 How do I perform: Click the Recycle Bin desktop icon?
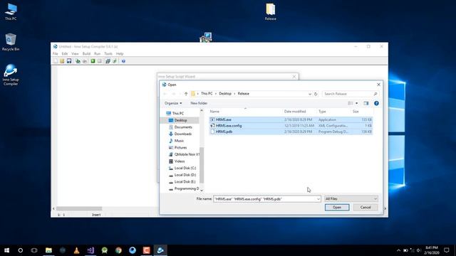click(x=11, y=42)
